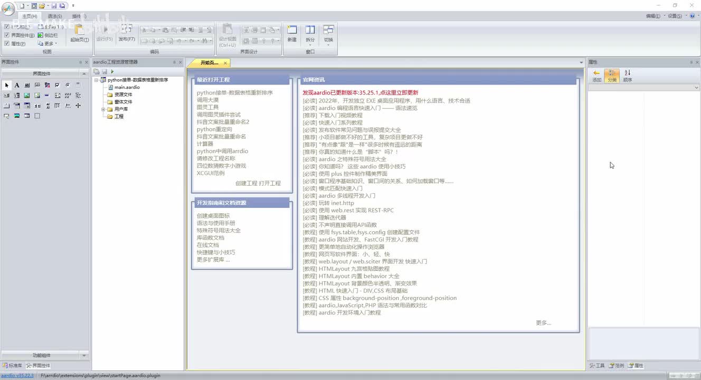This screenshot has height=380, width=701.
Task: Close the 开始页 tab
Action: point(225,63)
